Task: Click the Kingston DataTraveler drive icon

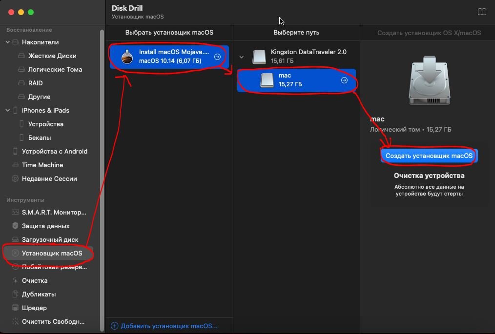Action: [x=259, y=57]
